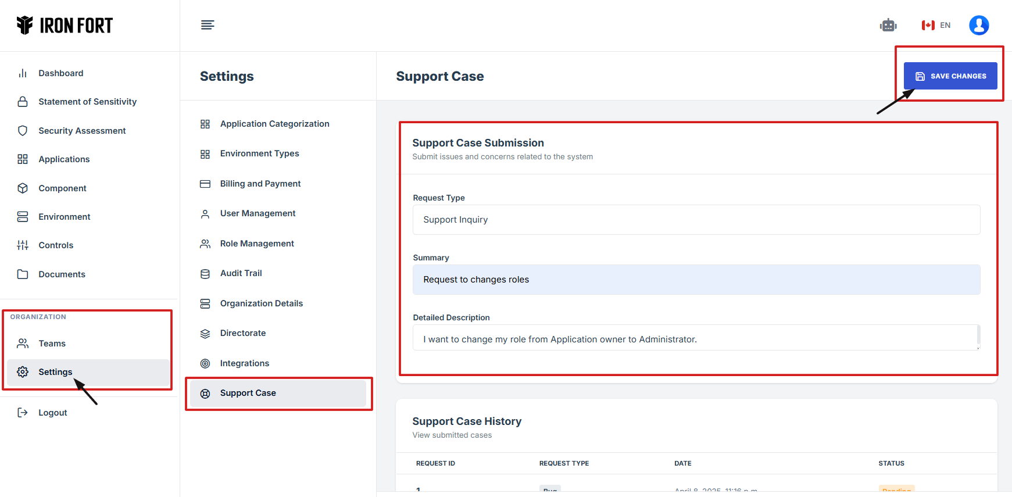Open the EN language selector
The width and height of the screenshot is (1012, 497).
coord(936,25)
